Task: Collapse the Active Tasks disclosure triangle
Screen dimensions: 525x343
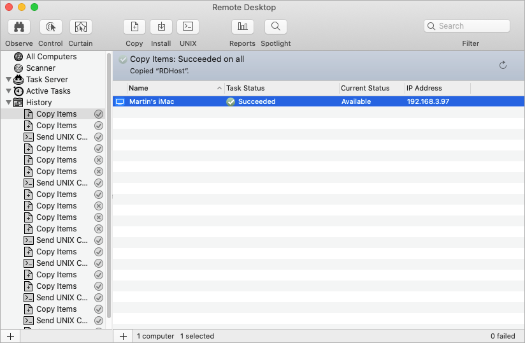Action: pyautogui.click(x=8, y=91)
